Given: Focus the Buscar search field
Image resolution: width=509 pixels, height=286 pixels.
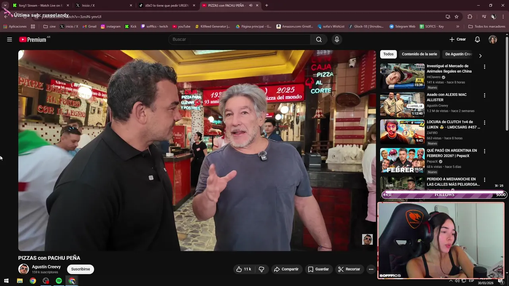Looking at the screenshot, I should 239,39.
